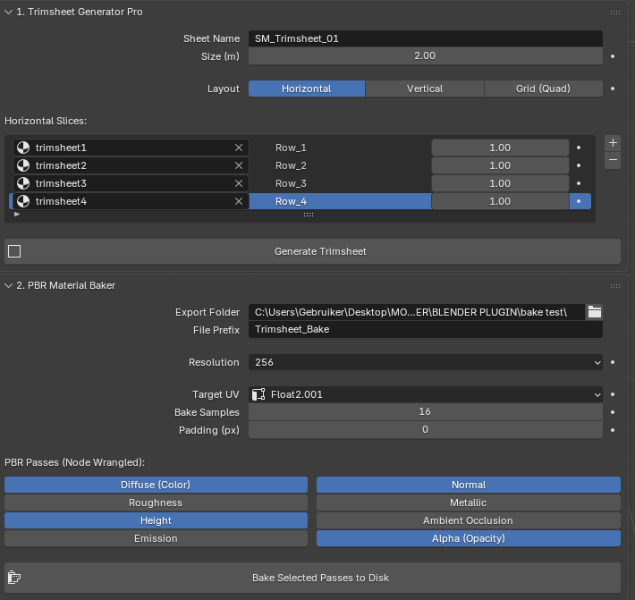Toggle the Height bake pass

click(x=156, y=520)
